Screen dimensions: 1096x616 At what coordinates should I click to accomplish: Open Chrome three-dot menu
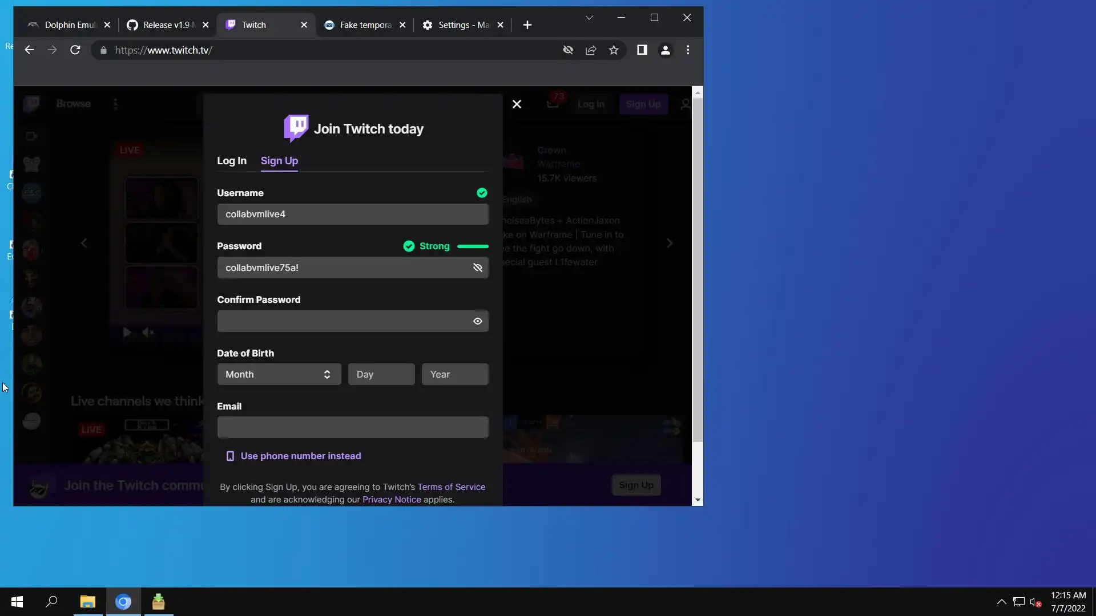click(x=688, y=50)
